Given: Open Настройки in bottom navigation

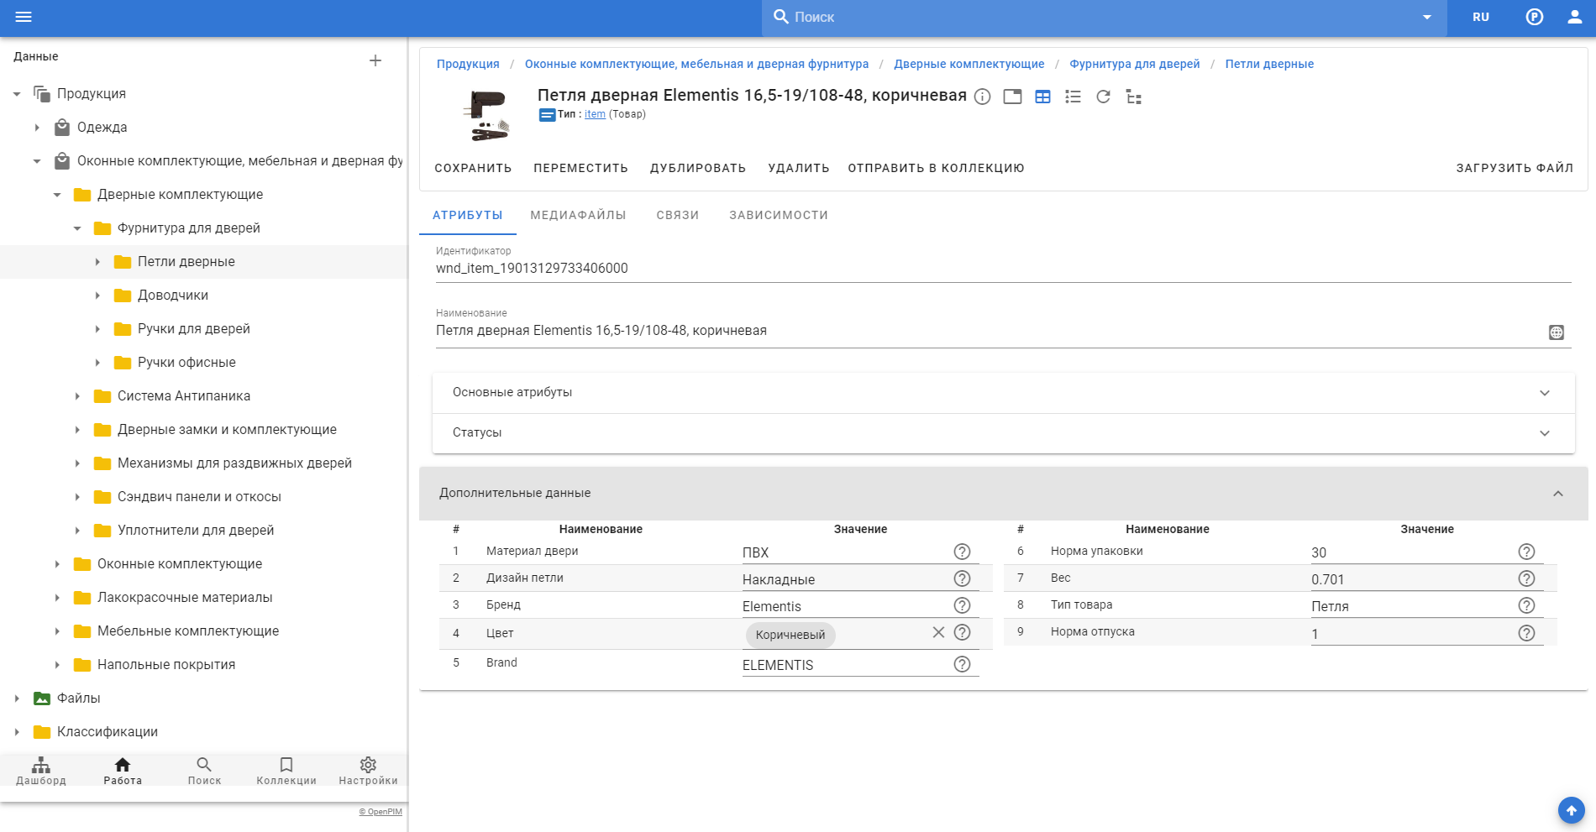Looking at the screenshot, I should (x=368, y=771).
